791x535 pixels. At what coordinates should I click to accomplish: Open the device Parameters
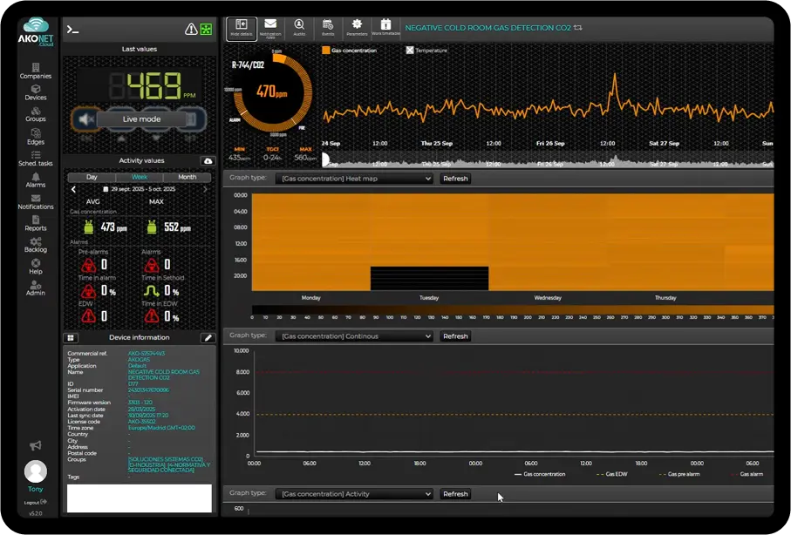355,24
